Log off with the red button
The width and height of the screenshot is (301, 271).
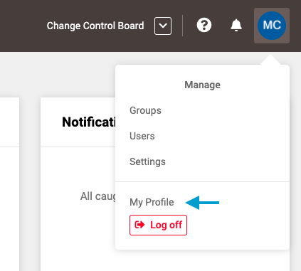click(158, 225)
